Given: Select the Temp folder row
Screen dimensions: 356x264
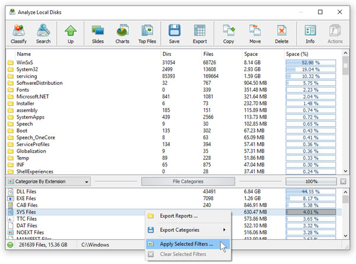Looking at the screenshot, I should 174,158.
